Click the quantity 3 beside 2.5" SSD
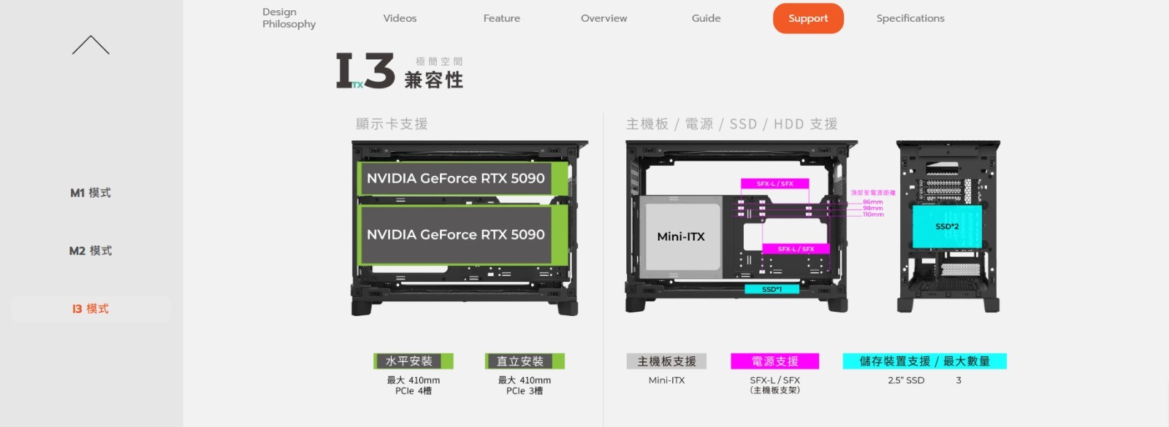The image size is (1169, 427). pos(959,380)
